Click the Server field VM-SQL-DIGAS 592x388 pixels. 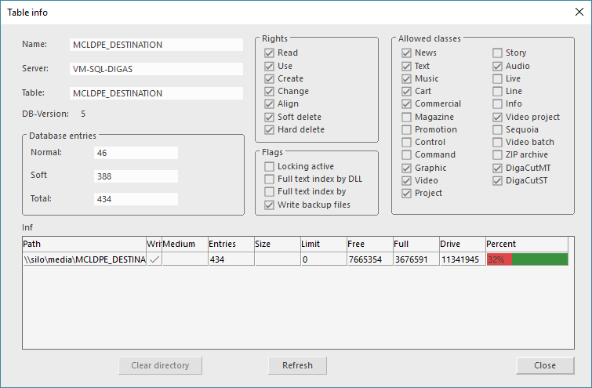(x=156, y=69)
